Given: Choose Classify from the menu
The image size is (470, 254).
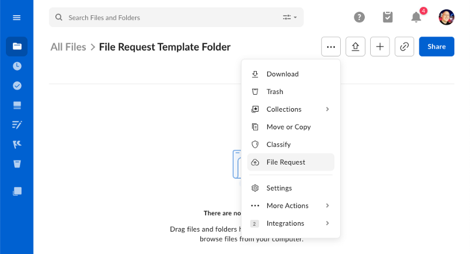Looking at the screenshot, I should (291, 145).
